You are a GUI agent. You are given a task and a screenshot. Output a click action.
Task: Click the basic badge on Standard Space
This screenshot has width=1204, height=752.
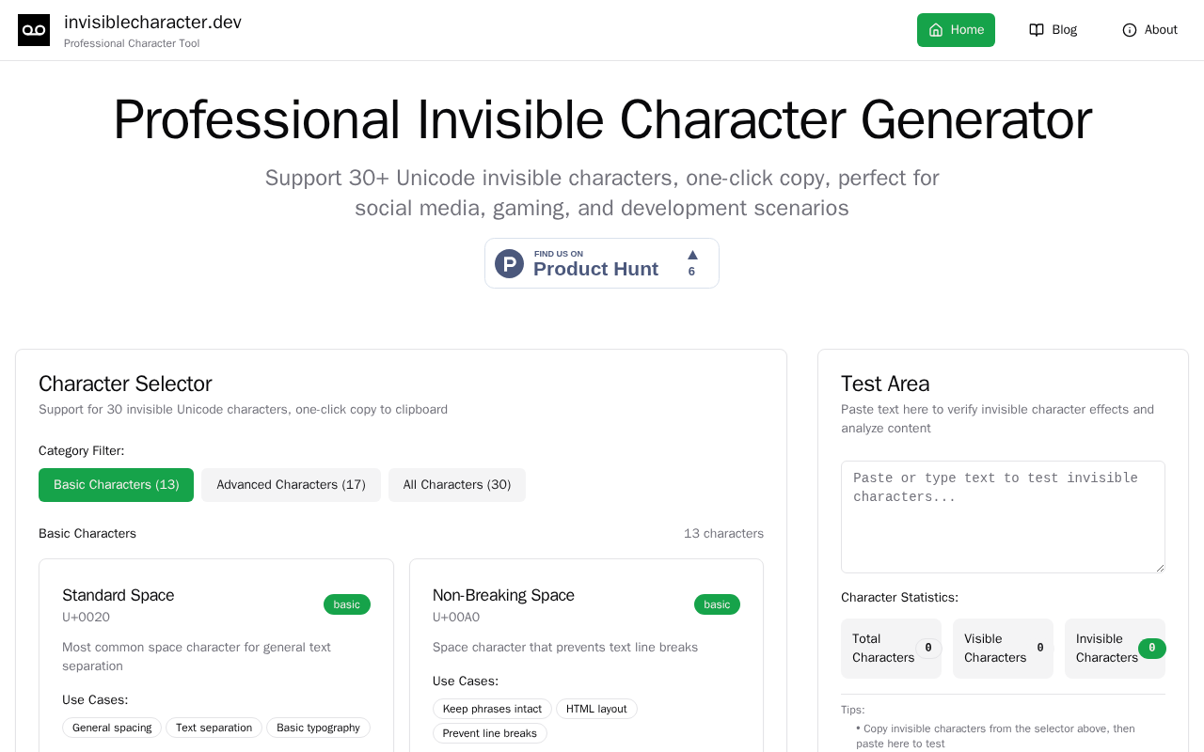[346, 604]
